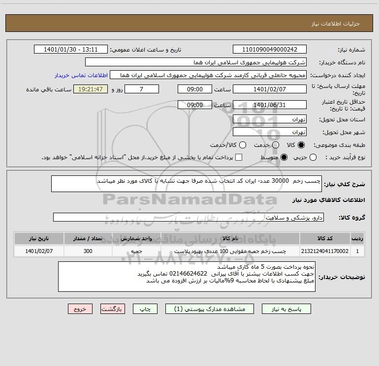Select the متوسط purchase type radio
Screen dimensions: 379x366
coord(284,158)
